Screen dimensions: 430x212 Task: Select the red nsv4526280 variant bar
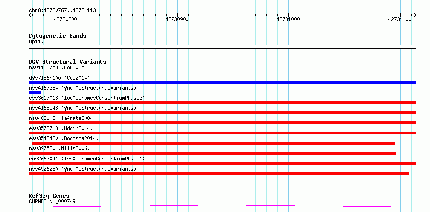tap(219, 173)
